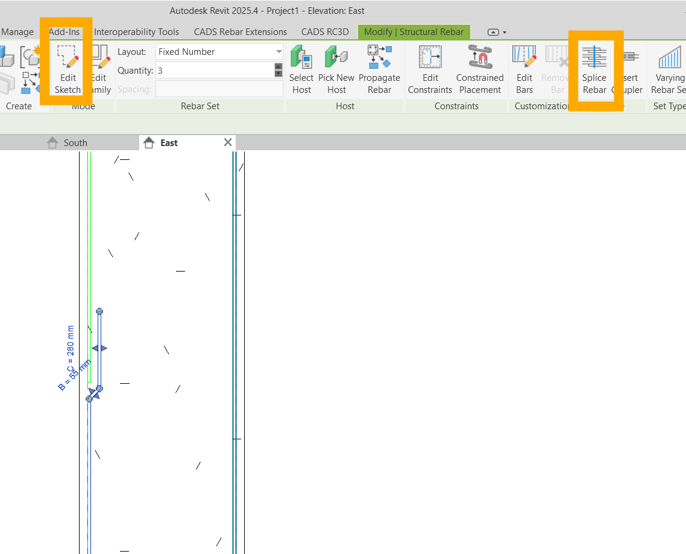Switch to the South elevation view tab
The image size is (686, 554).
click(x=75, y=142)
